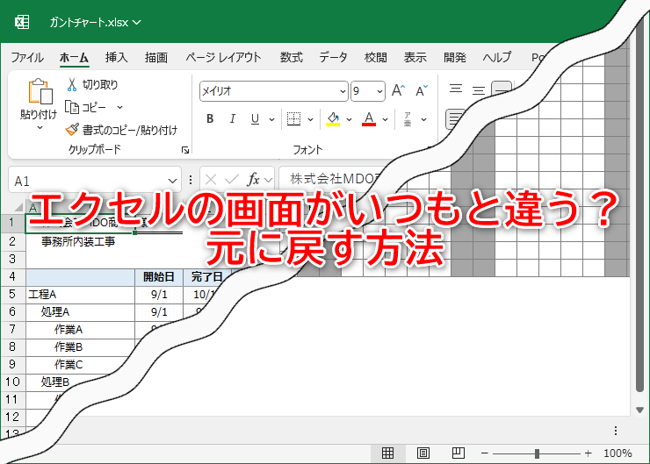Image resolution: width=650 pixels, height=464 pixels.
Task: Switch to the ヘルプ ribbon tab
Action: tap(497, 57)
